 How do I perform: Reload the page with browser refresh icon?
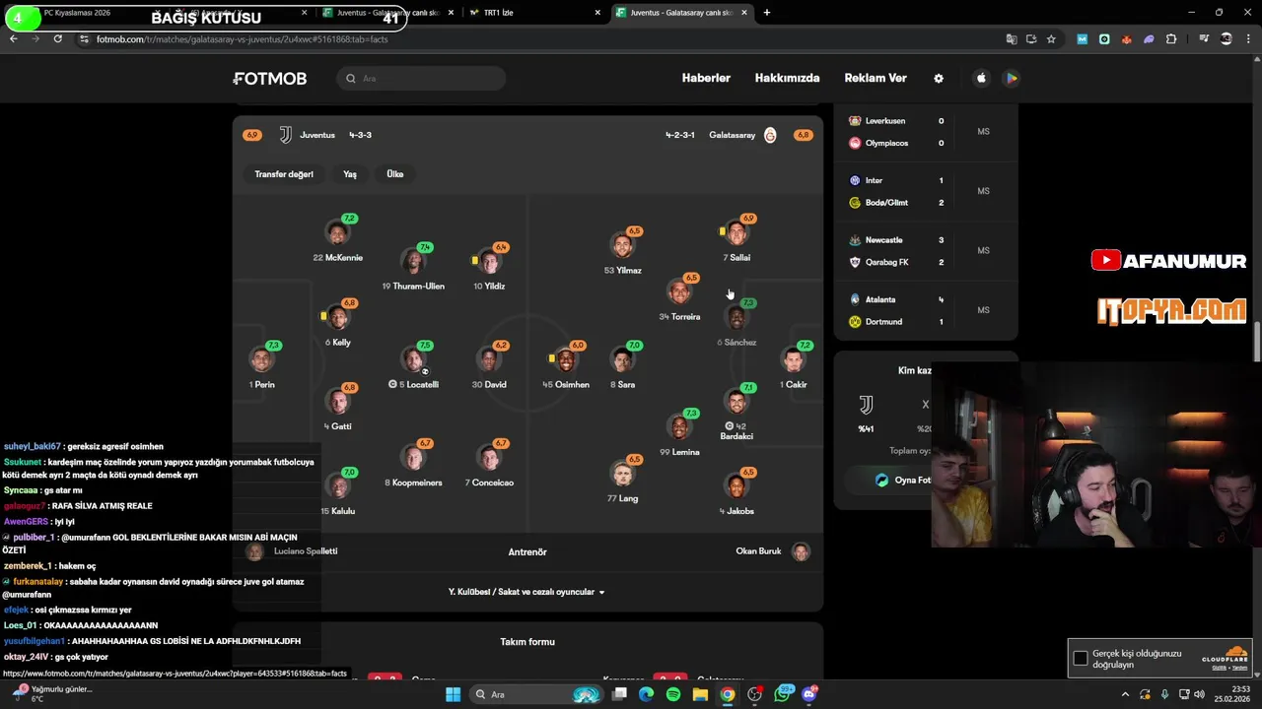[58, 38]
